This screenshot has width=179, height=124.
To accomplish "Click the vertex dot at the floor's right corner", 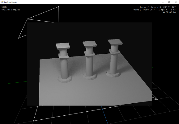I will 158,99.
